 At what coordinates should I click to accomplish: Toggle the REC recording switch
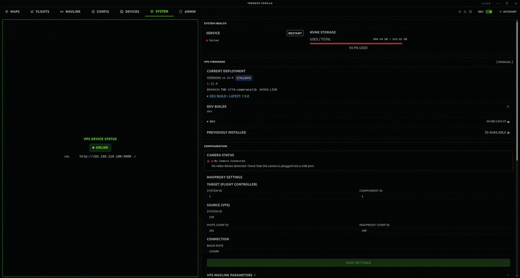(x=489, y=12)
